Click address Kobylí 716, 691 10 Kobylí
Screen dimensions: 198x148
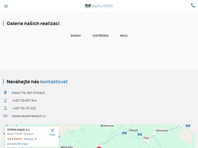point(28,93)
